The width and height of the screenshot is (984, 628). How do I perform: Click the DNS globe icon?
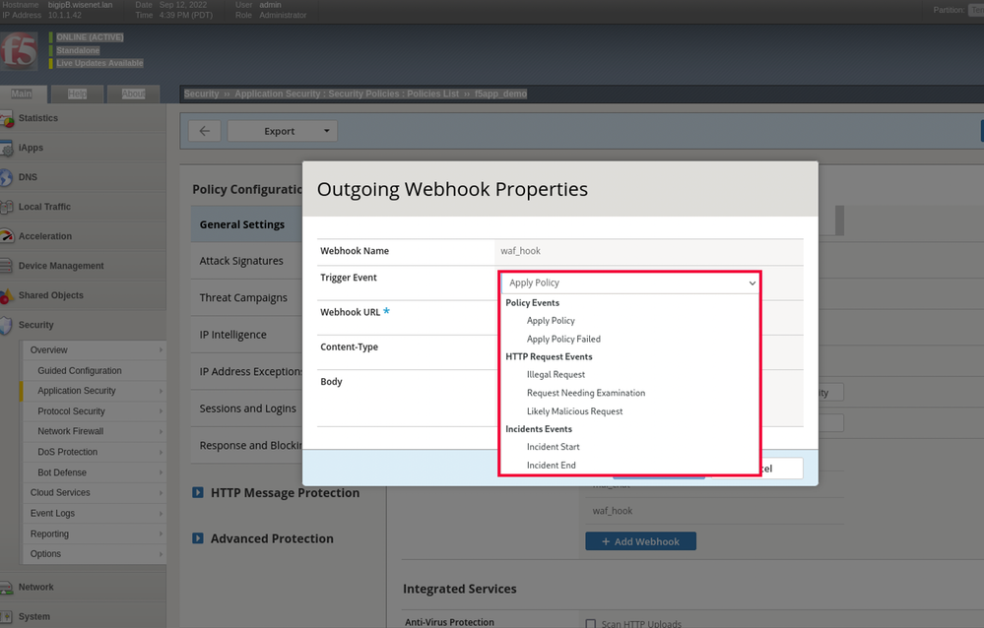(8, 178)
